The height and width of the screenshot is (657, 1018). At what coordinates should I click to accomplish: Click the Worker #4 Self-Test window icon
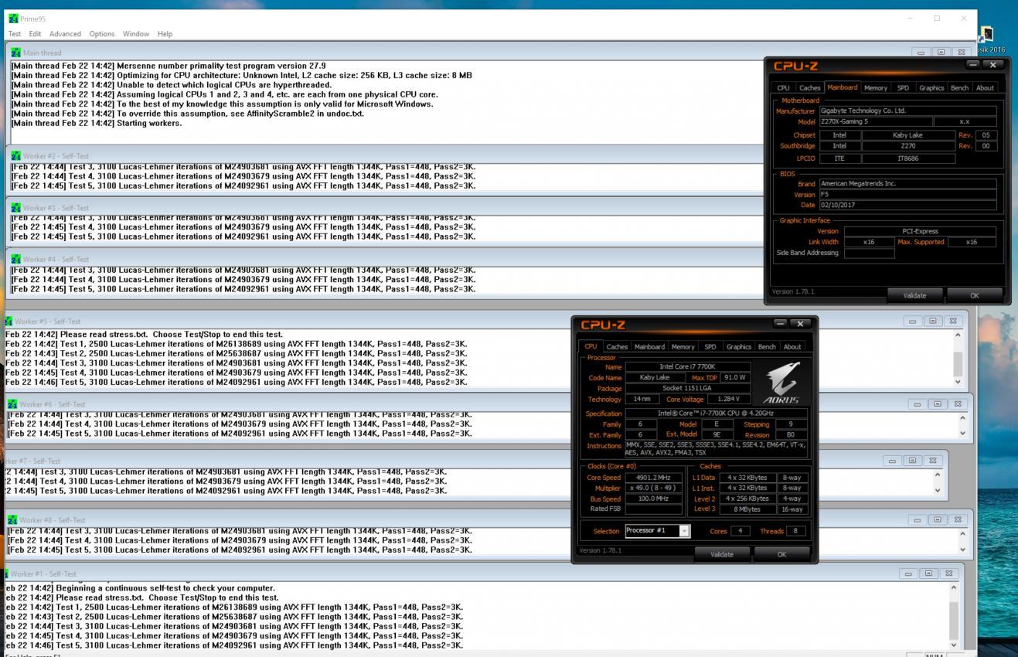coord(15,259)
